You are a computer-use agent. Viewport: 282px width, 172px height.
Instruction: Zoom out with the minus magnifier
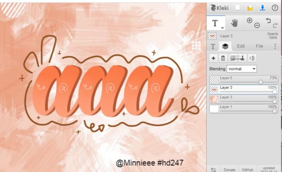257,25
